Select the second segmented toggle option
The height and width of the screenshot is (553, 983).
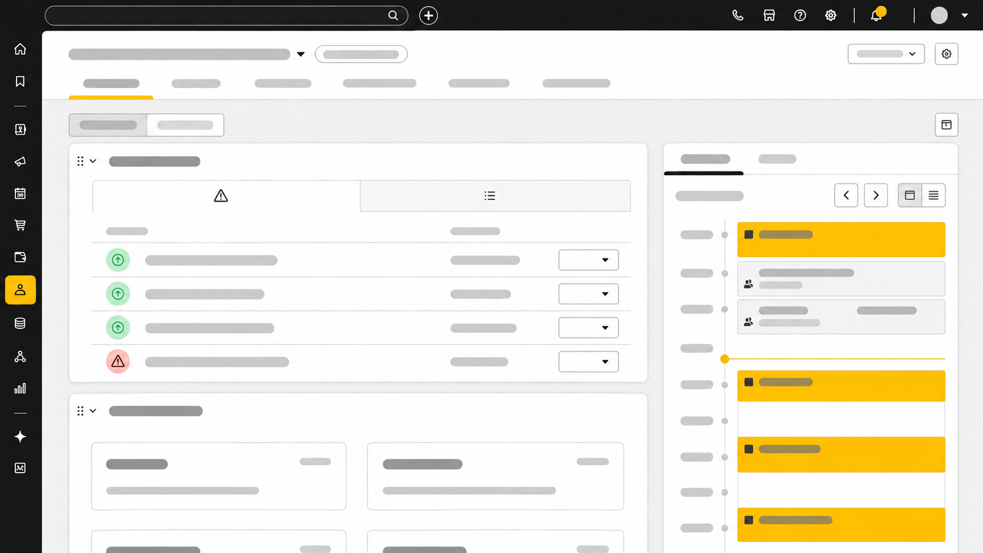[185, 125]
